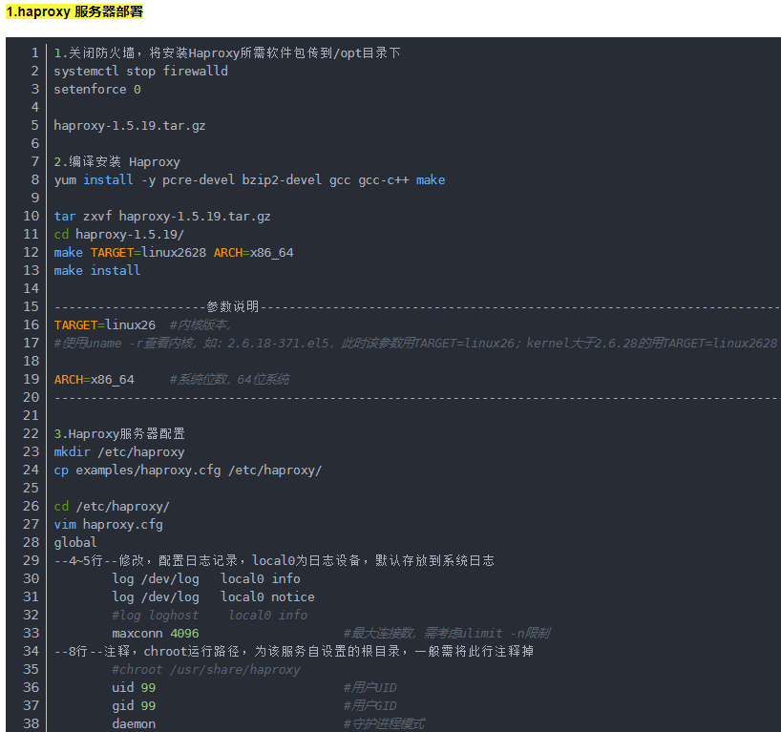This screenshot has width=781, height=732.
Task: Click the 'cd /etc/haproxy/' line
Action: coord(112,507)
